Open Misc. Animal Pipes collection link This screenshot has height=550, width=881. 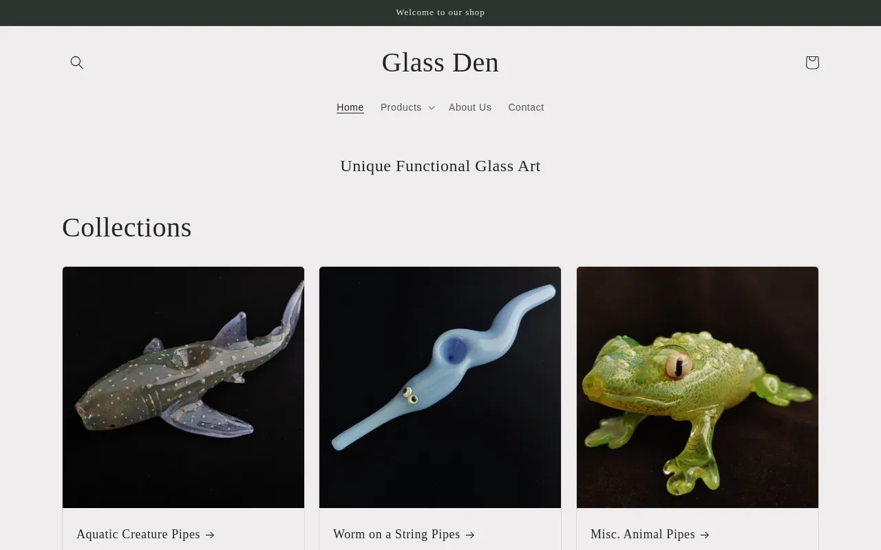643,534
